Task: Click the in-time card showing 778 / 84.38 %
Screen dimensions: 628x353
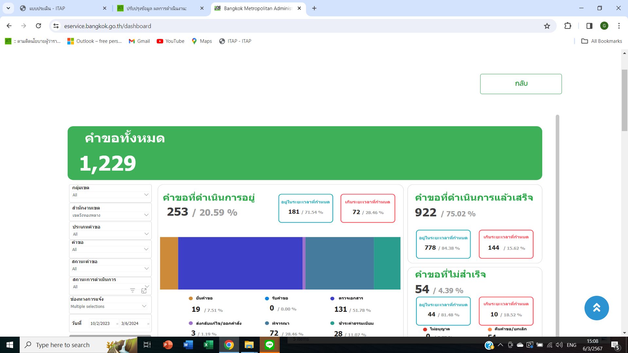Action: (x=443, y=244)
